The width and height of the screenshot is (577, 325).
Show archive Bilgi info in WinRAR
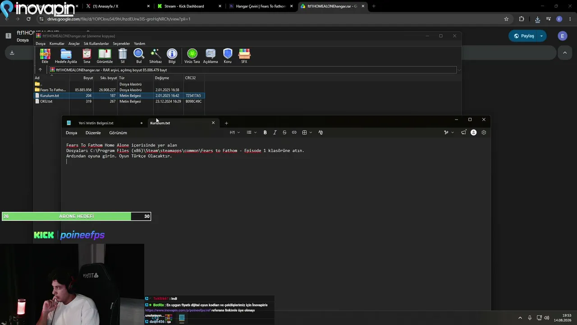pyautogui.click(x=172, y=56)
